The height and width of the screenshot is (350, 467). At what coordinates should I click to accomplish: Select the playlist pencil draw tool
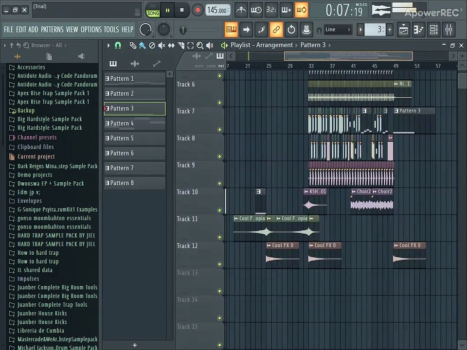point(133,46)
